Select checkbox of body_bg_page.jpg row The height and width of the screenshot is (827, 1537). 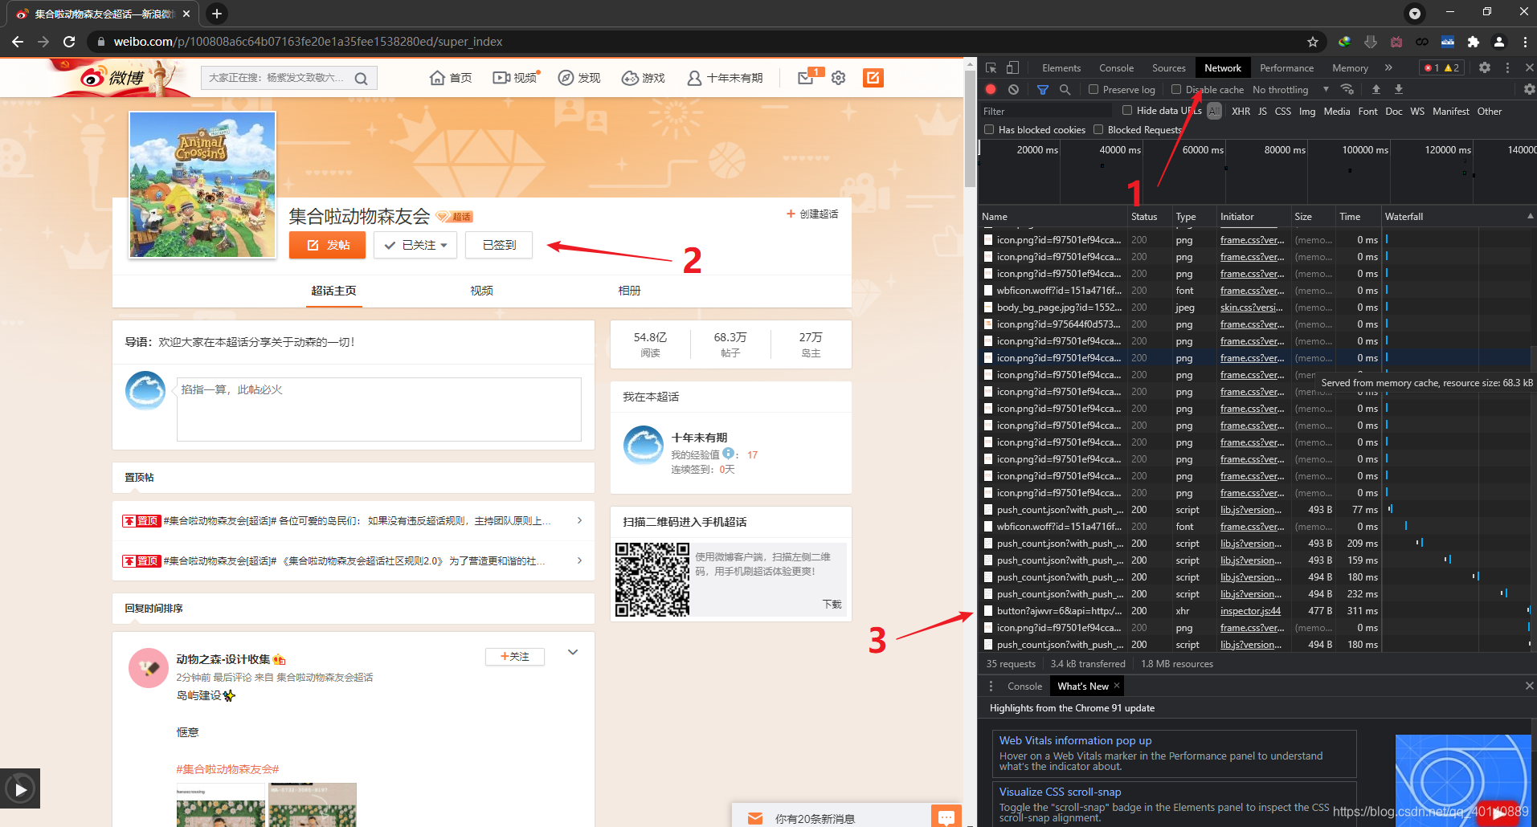(x=988, y=308)
